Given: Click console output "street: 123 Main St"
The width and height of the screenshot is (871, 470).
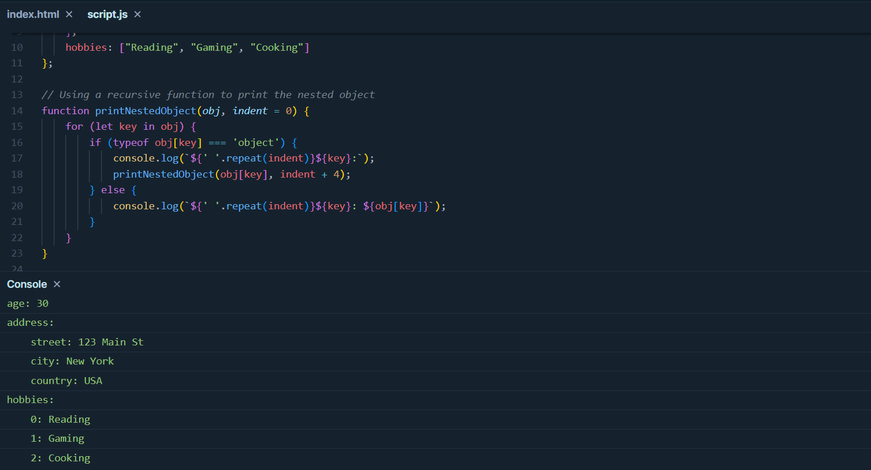Looking at the screenshot, I should tap(87, 342).
